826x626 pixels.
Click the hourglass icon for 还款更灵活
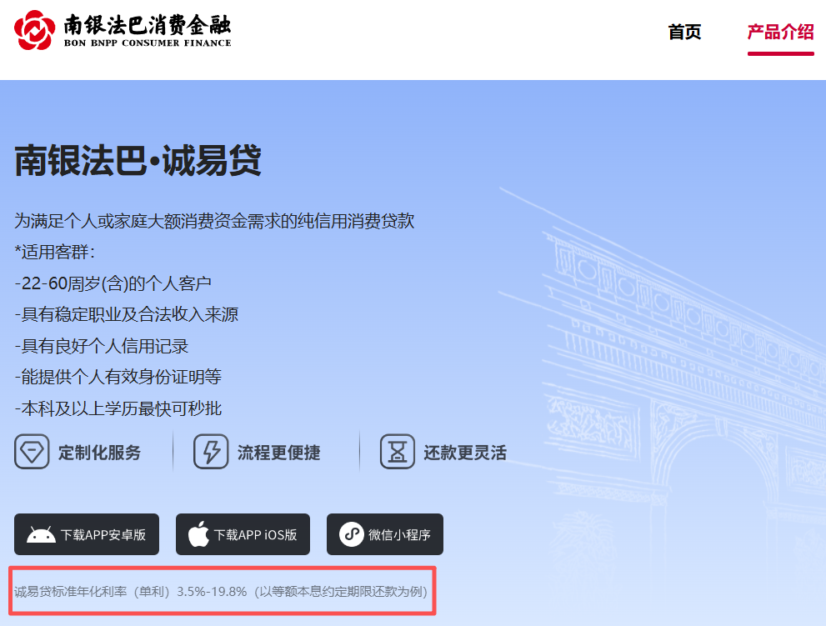coord(398,452)
